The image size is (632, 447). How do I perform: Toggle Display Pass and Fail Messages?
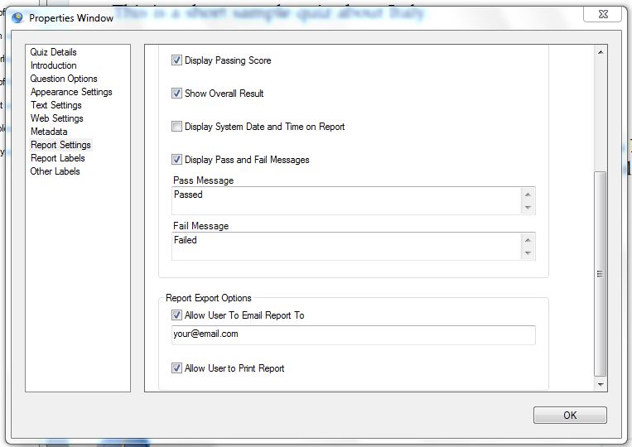tap(176, 160)
